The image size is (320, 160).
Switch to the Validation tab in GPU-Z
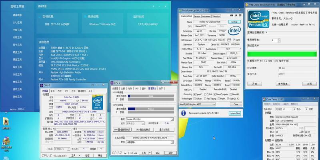tap(216, 16)
